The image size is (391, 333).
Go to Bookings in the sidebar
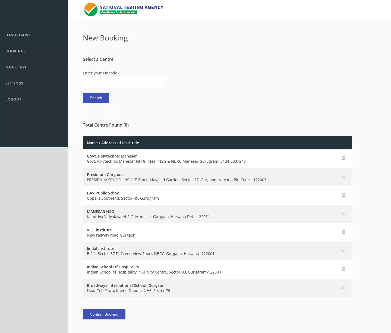point(15,51)
